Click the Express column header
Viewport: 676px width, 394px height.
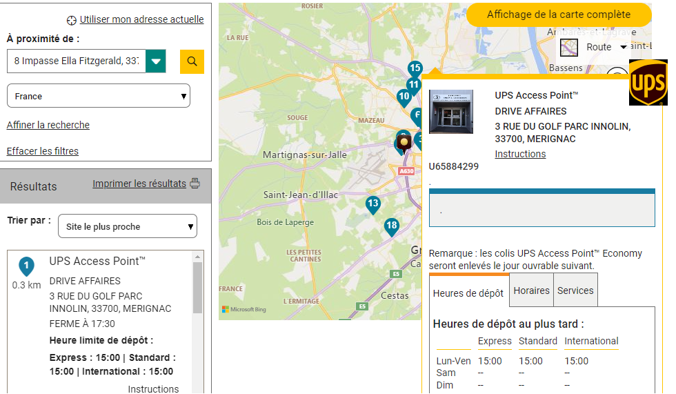495,341
